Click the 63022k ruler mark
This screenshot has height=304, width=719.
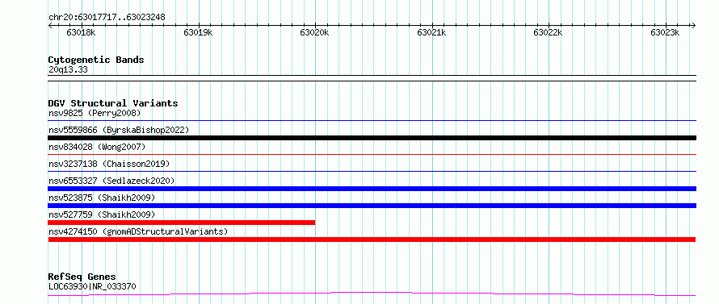click(549, 32)
